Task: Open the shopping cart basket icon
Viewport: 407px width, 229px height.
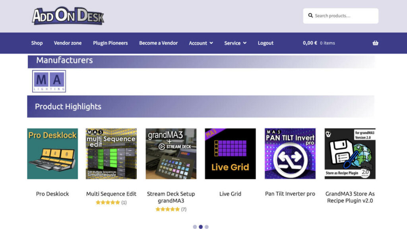Action: click(375, 43)
